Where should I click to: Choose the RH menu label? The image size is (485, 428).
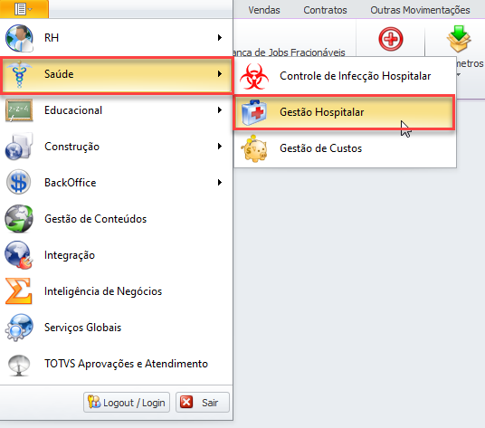(52, 38)
